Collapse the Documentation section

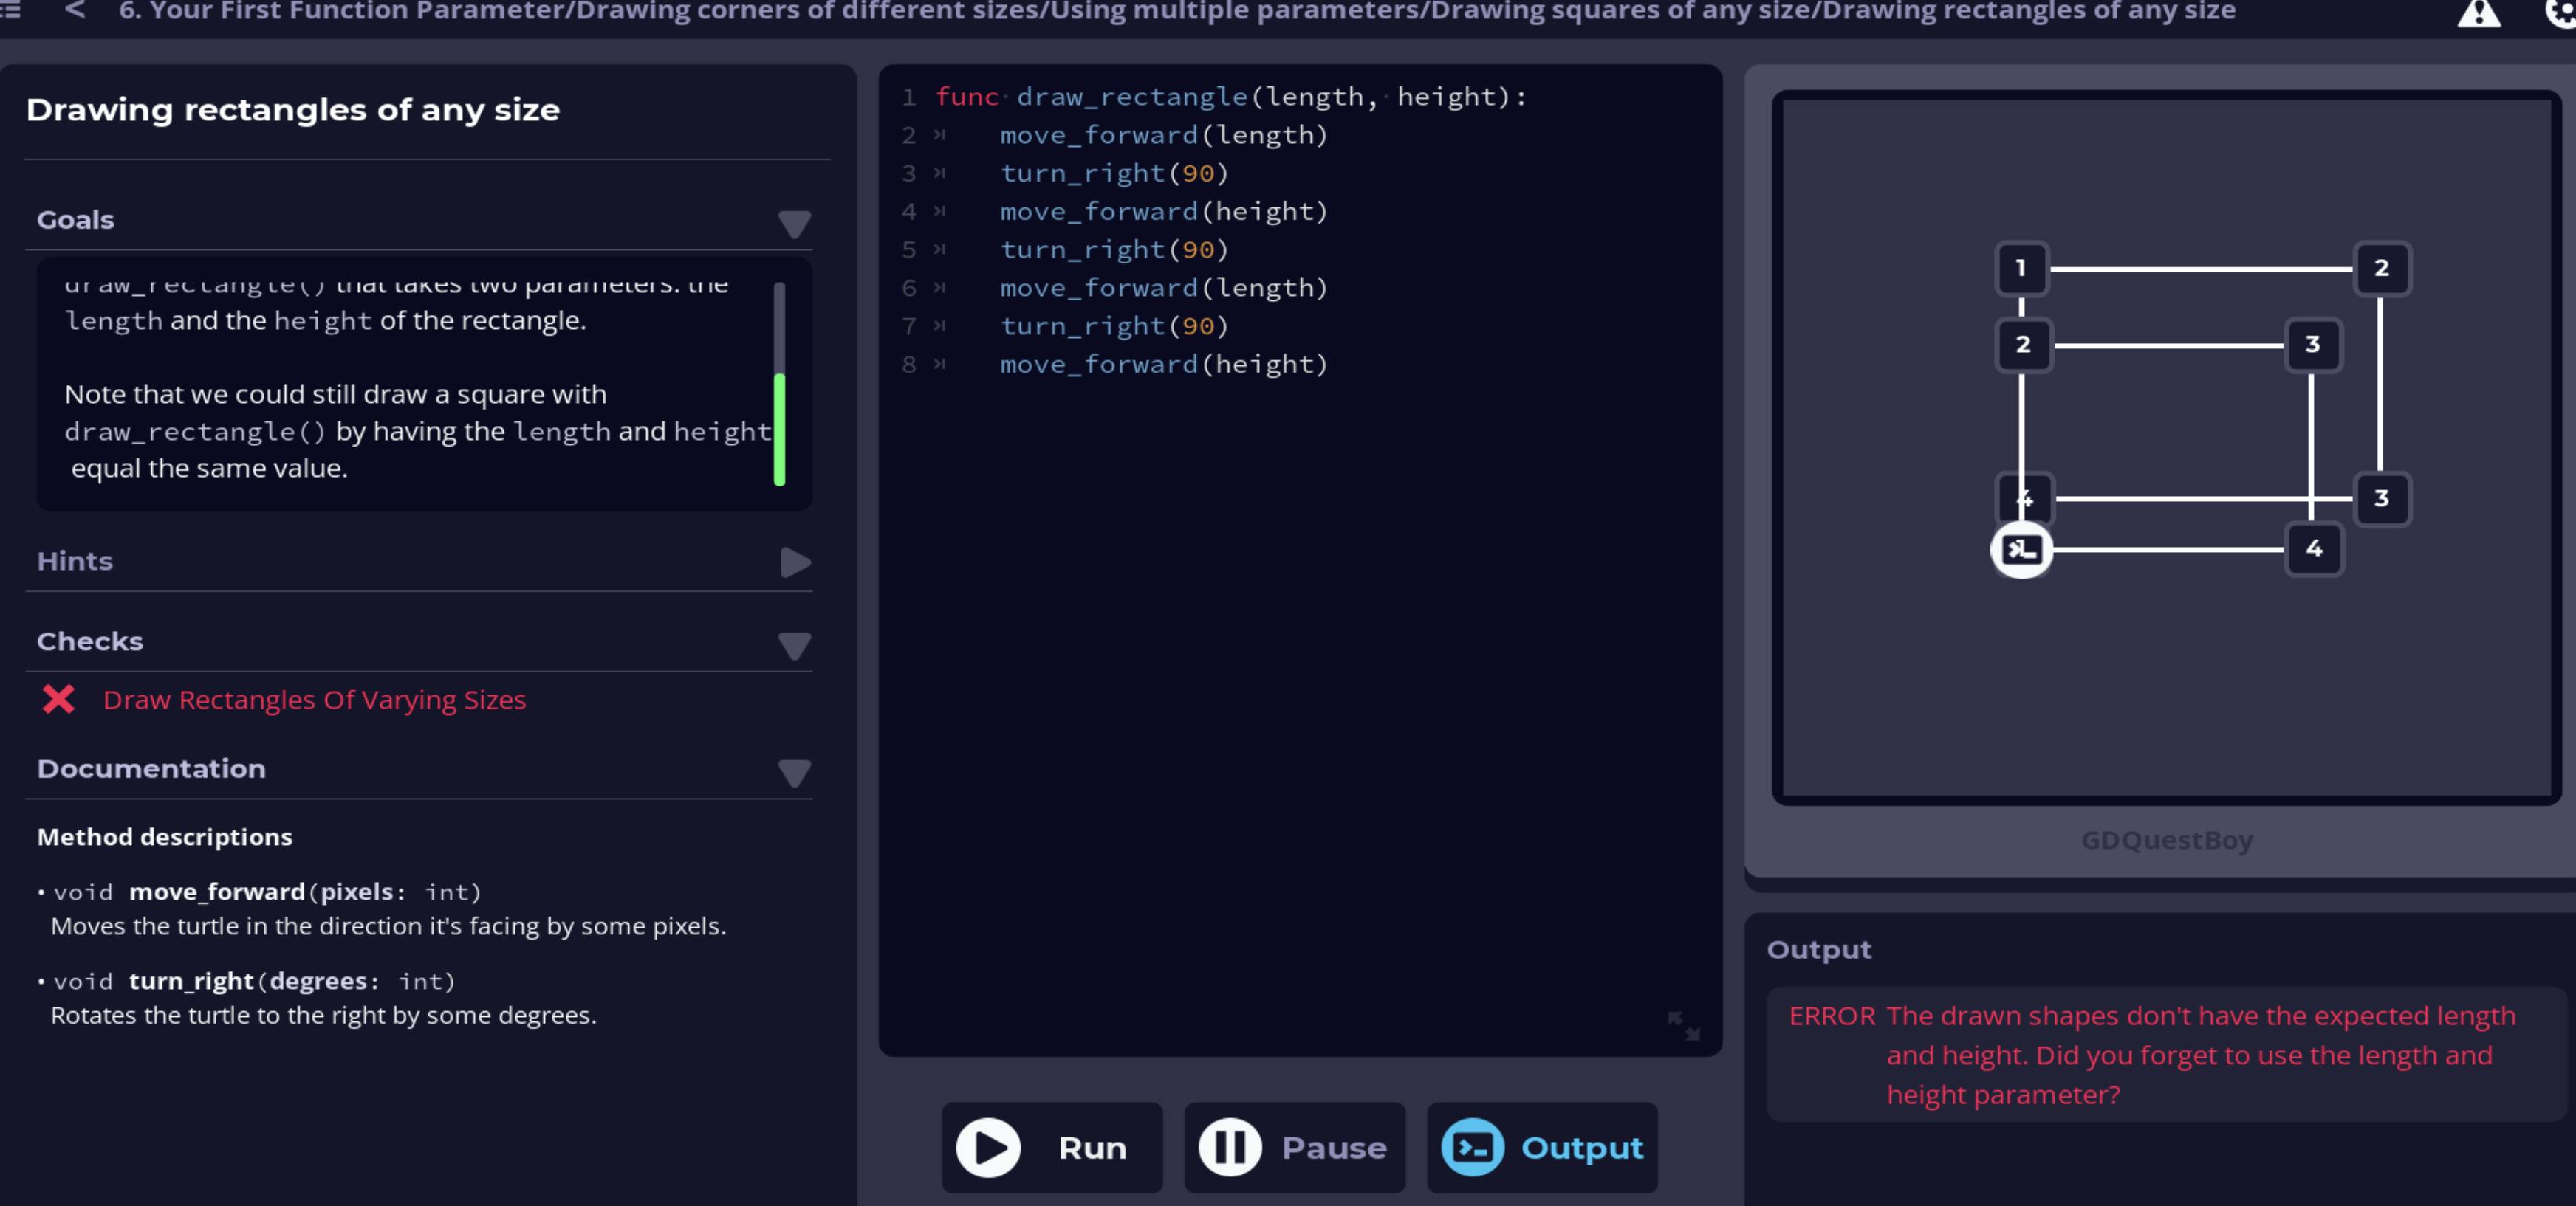(x=794, y=771)
